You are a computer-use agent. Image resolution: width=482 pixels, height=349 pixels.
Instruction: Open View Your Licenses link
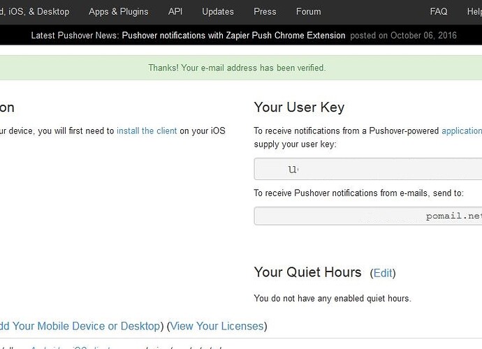click(x=217, y=326)
